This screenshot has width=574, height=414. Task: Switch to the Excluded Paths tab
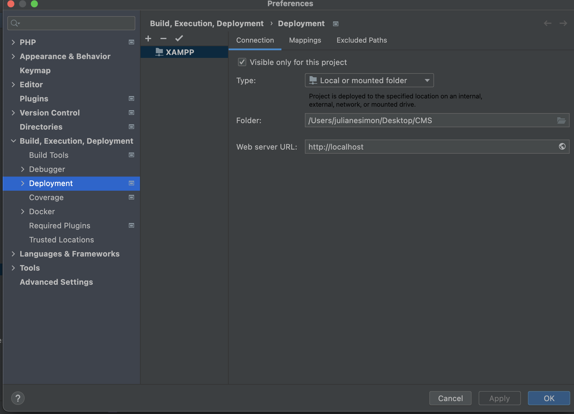click(362, 40)
